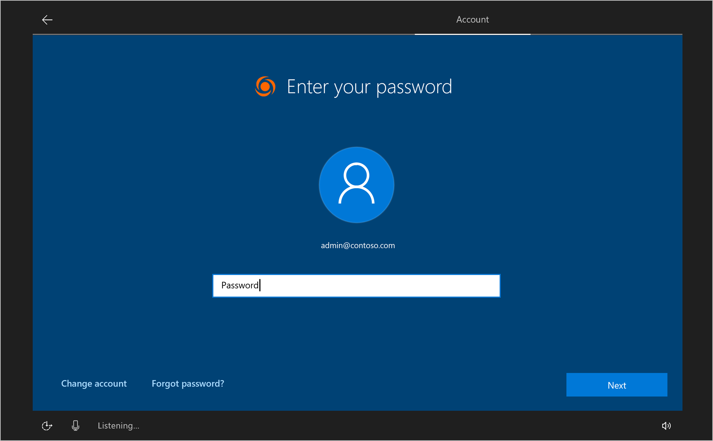The height and width of the screenshot is (441, 713).
Task: Toggle back navigation to previous screen
Action: tap(47, 20)
